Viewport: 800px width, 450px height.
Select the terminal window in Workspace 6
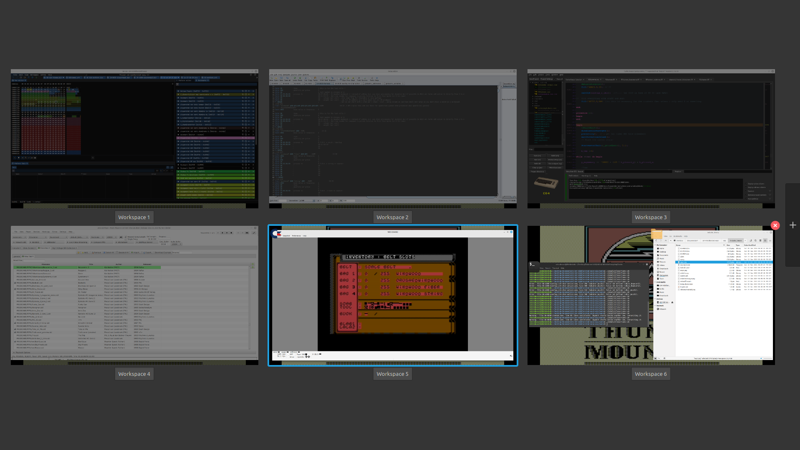coord(589,295)
